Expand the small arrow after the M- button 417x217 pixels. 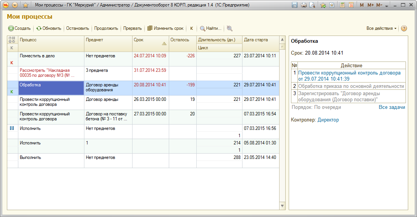click(x=387, y=6)
